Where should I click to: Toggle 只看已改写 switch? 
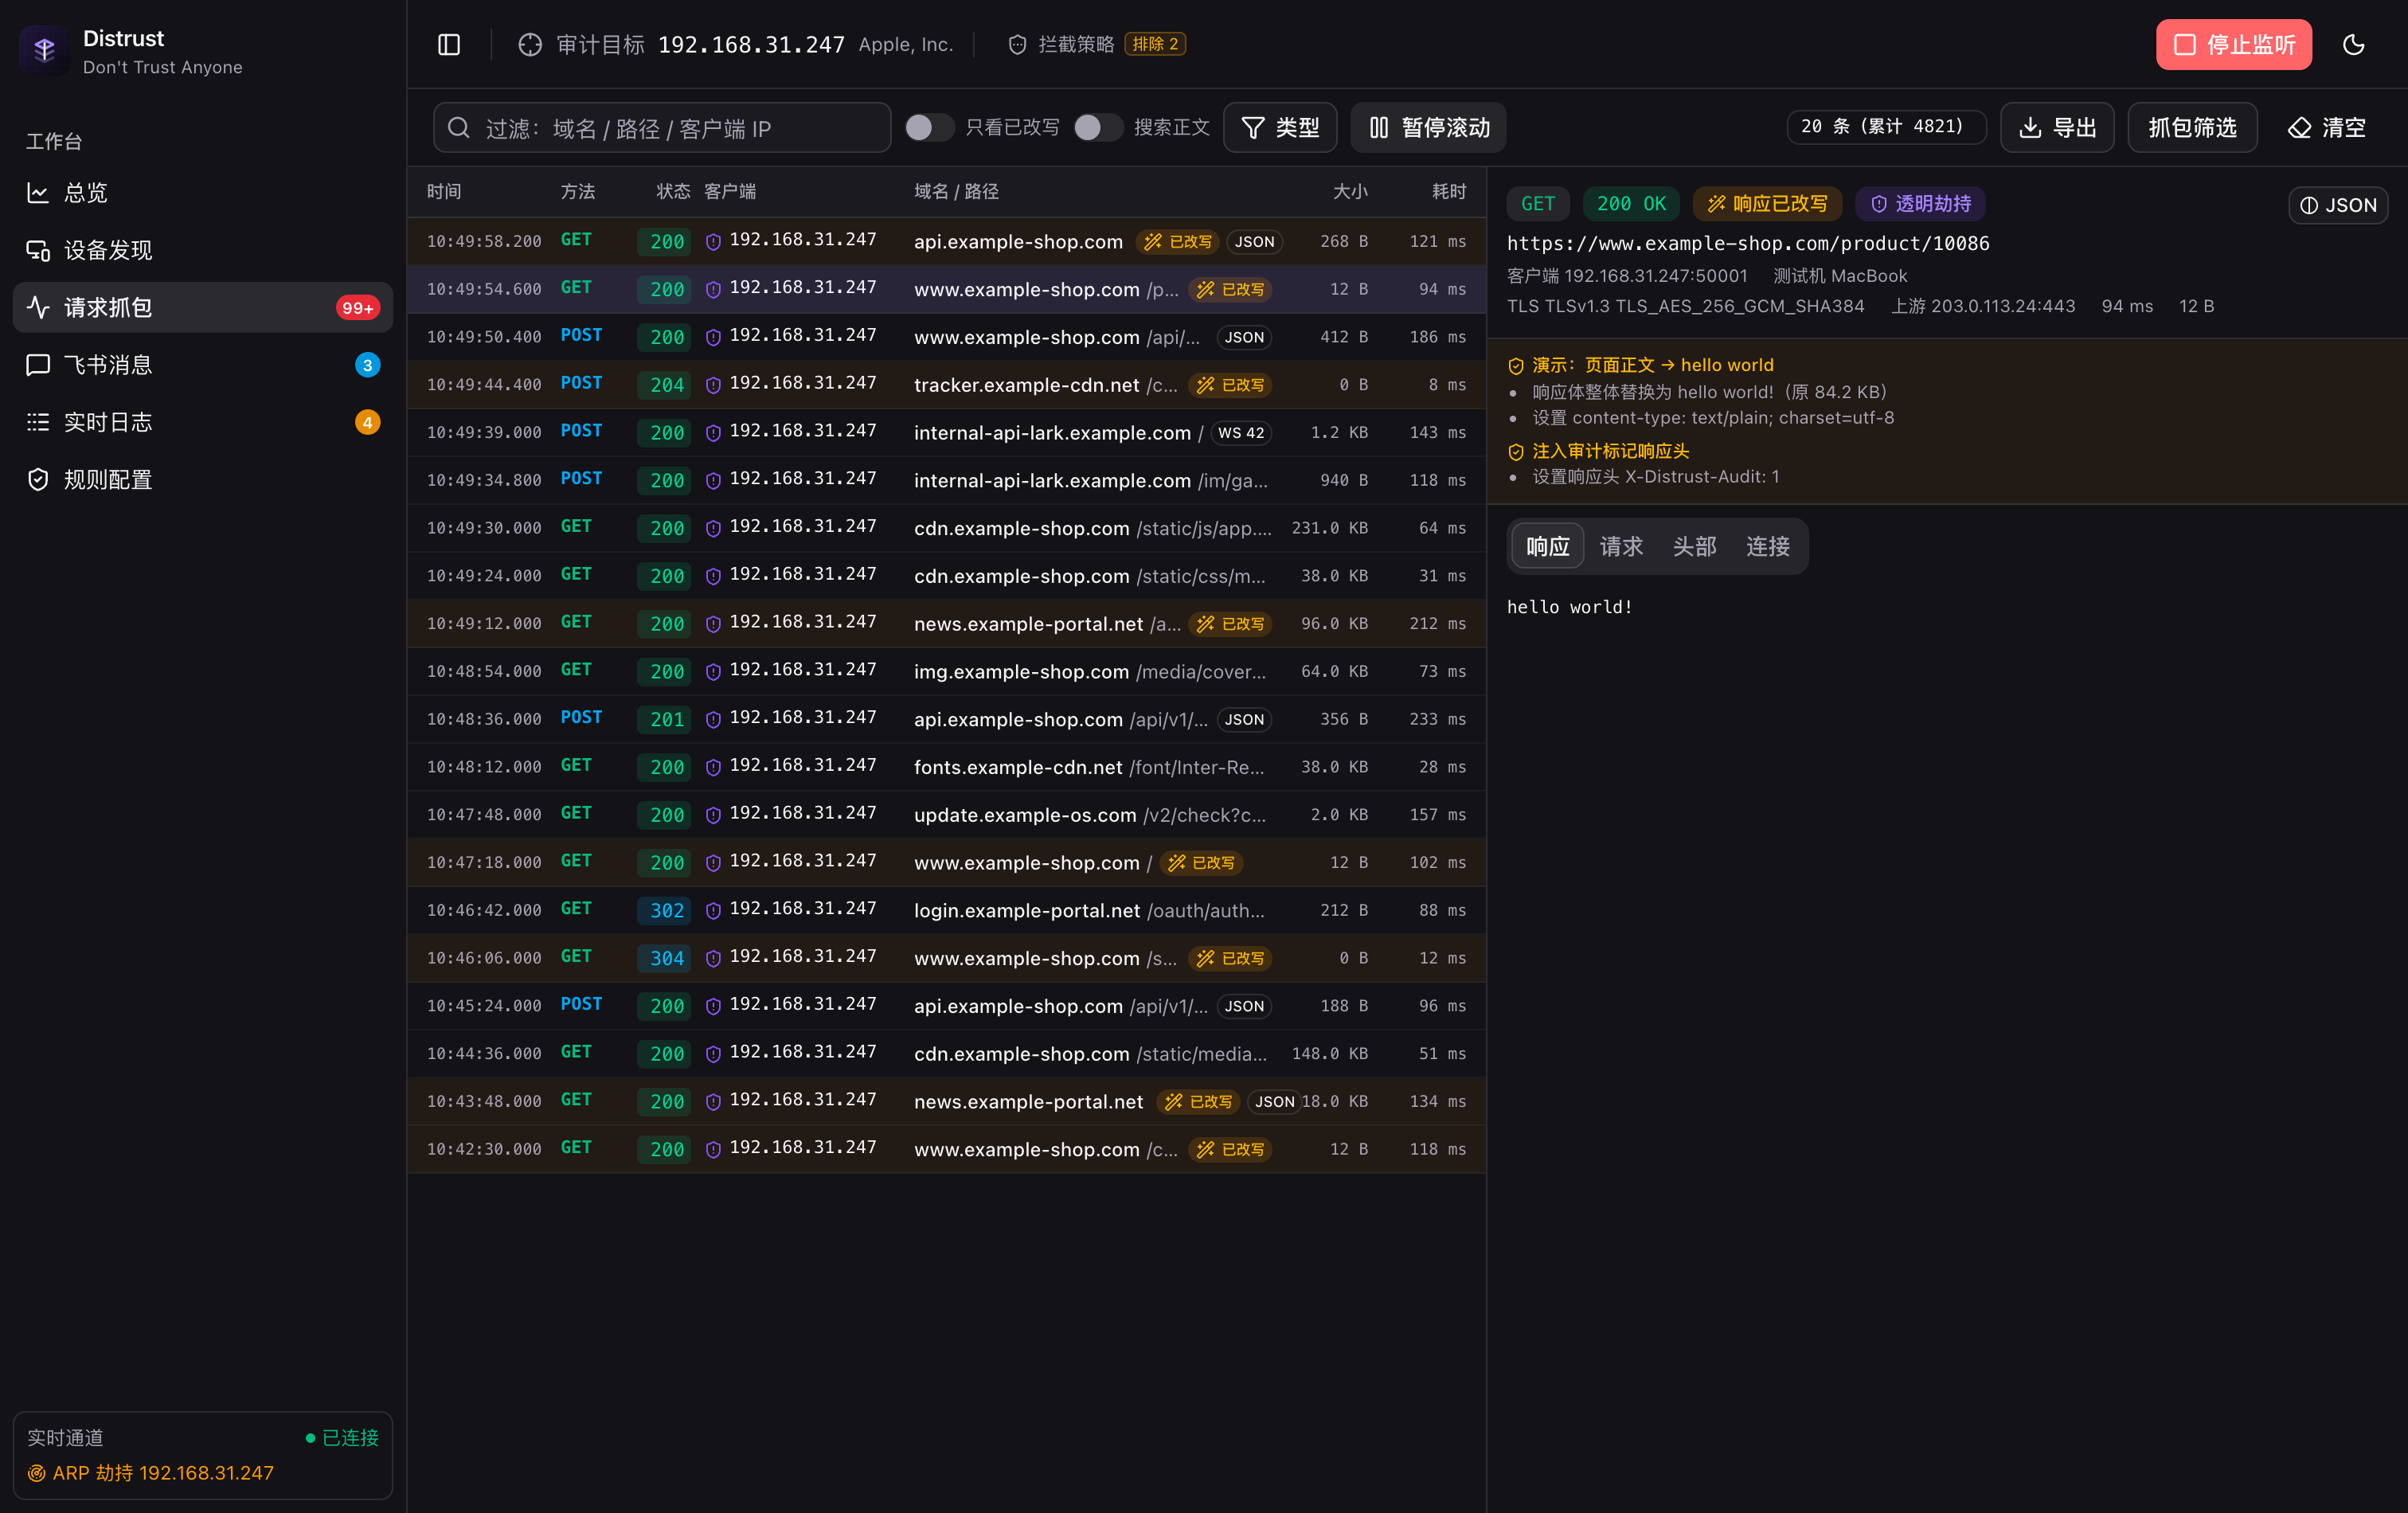tap(929, 127)
